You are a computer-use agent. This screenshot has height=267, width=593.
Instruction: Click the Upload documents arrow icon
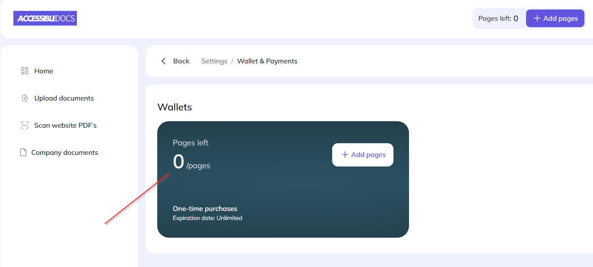point(24,98)
